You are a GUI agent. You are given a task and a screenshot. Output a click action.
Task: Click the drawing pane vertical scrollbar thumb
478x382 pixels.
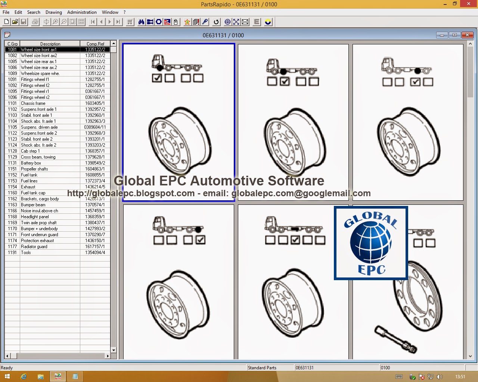pyautogui.click(x=470, y=72)
